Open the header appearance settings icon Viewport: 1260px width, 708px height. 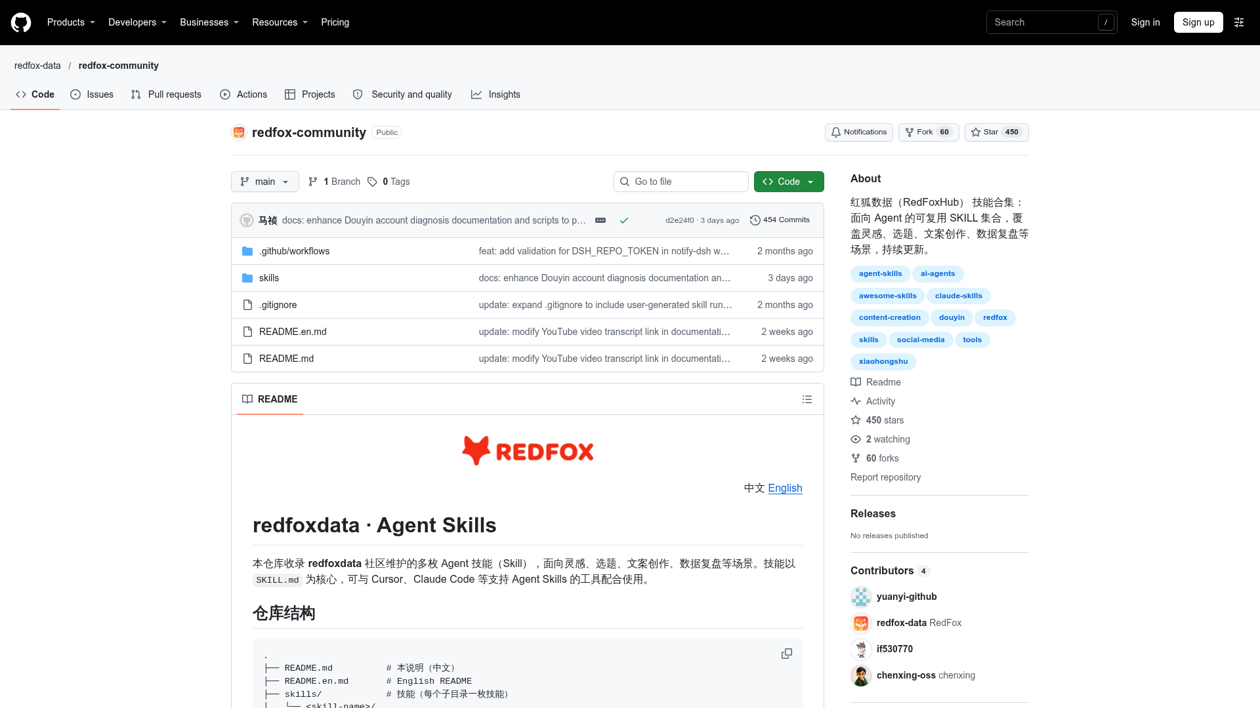(x=1239, y=22)
